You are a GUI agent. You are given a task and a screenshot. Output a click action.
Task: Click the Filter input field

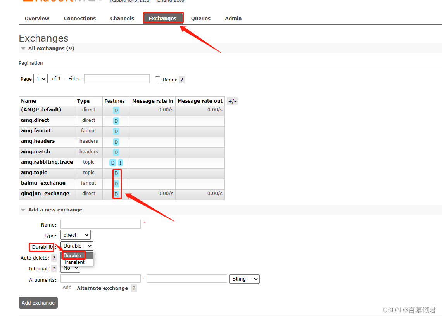tap(117, 79)
